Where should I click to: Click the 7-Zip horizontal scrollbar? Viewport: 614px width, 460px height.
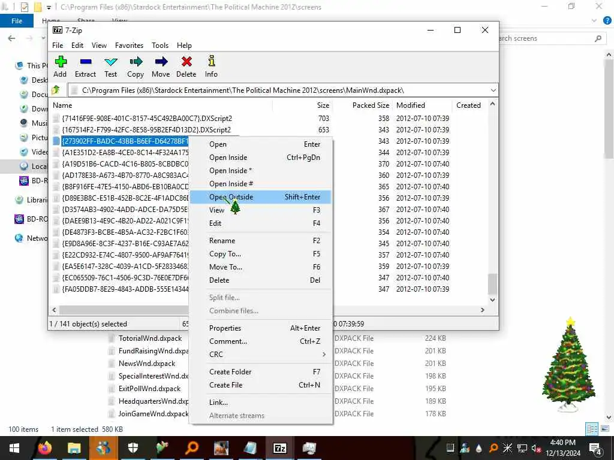[x=268, y=310]
